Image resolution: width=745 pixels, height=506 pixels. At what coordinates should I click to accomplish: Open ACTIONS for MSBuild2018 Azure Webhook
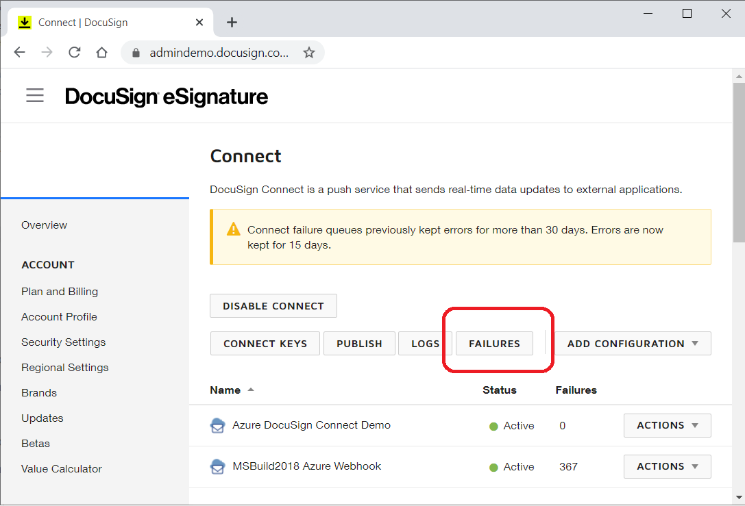(666, 466)
